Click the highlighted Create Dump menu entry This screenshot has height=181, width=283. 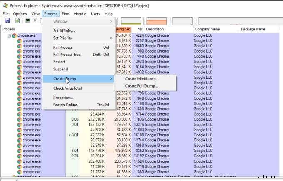coord(78,79)
